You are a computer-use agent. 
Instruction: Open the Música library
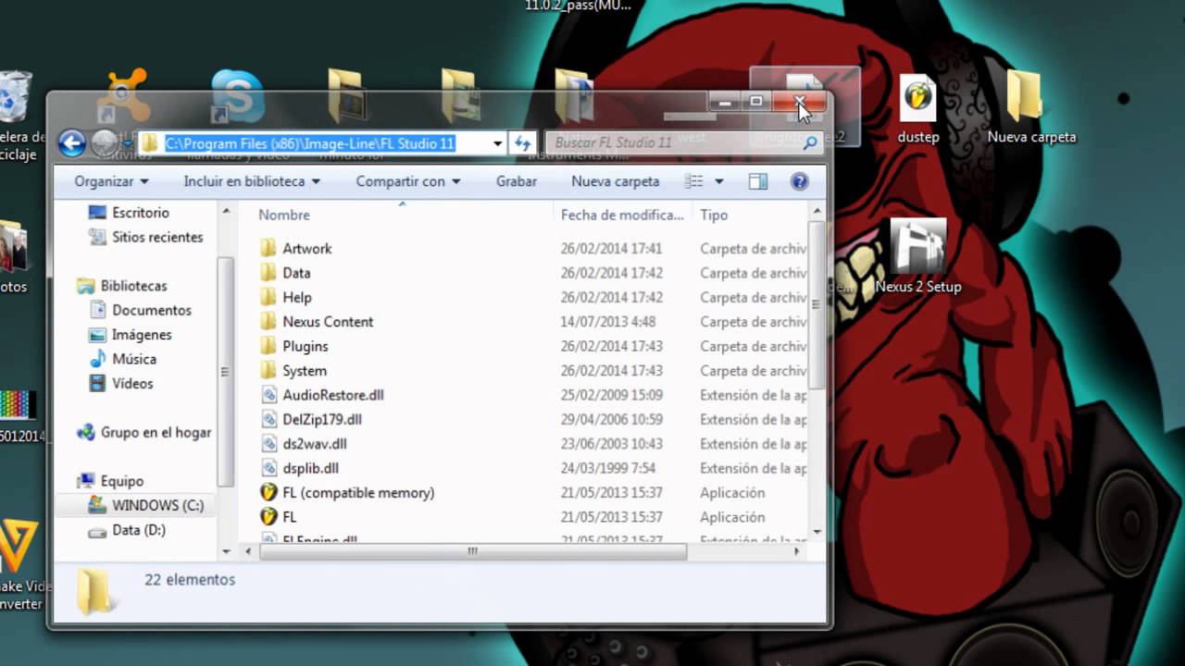click(134, 359)
